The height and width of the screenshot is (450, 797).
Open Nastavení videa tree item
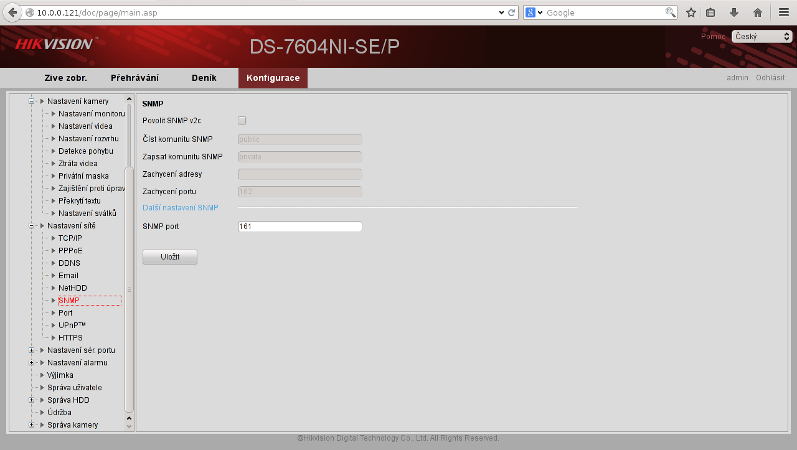(x=85, y=126)
